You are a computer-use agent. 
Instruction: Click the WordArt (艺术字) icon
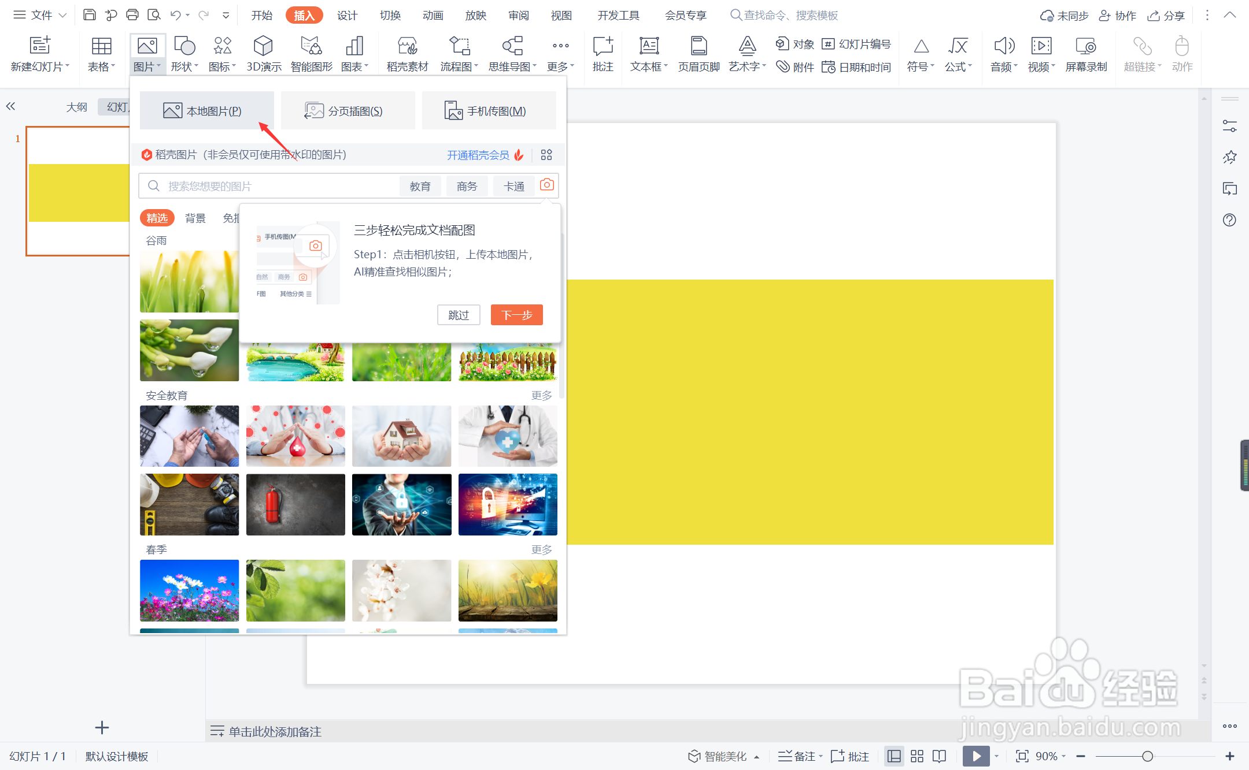click(747, 46)
